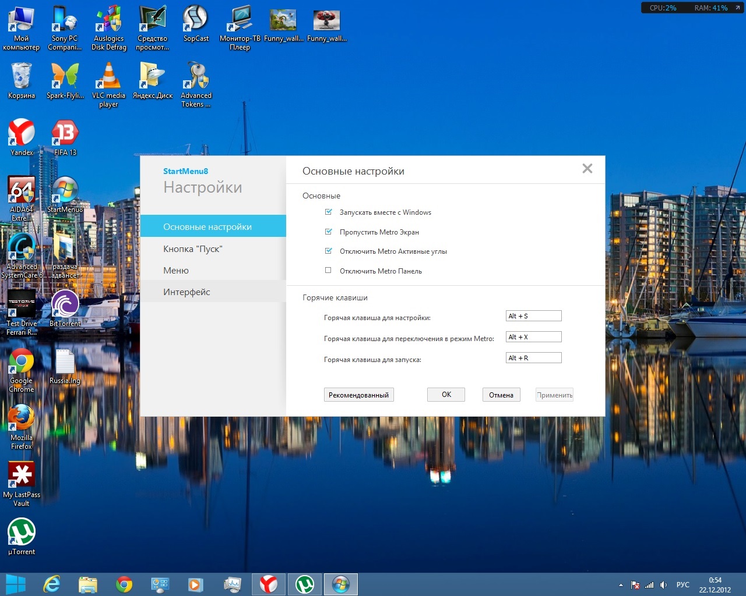Open the Интерфейс settings section
746x596 pixels.
(186, 292)
